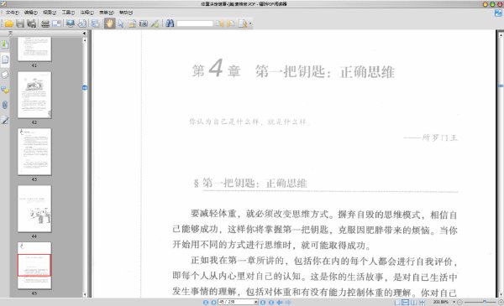This screenshot has height=306, width=504.
Task: Open the Tools menu
Action: 68,13
